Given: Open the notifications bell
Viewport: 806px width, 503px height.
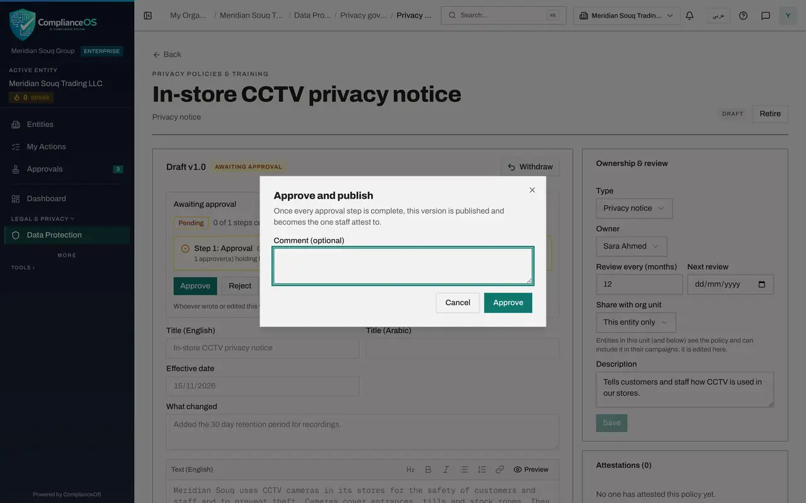Looking at the screenshot, I should coord(690,16).
